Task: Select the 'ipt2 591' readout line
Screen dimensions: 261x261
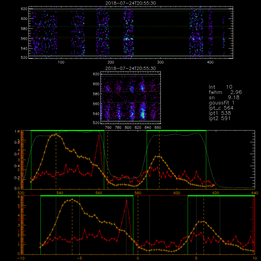Action: [220, 118]
